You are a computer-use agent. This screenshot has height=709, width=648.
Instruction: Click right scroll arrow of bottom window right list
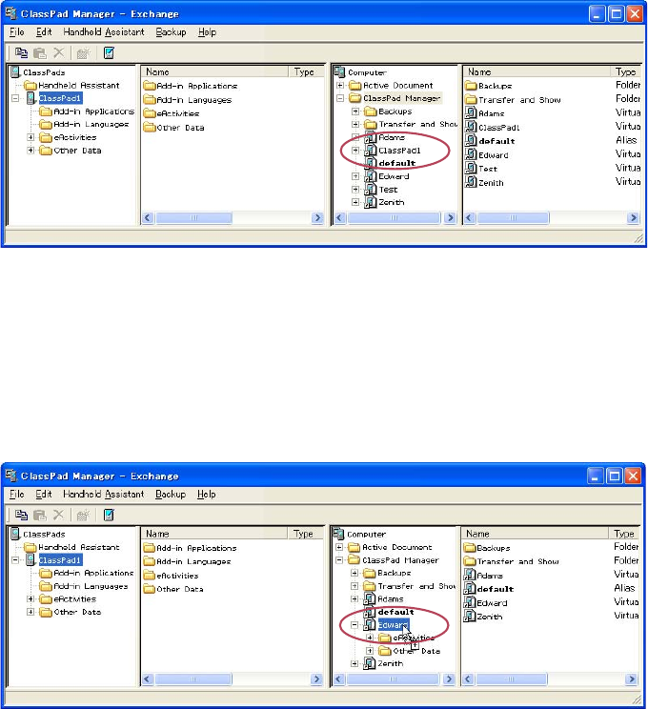click(631, 679)
